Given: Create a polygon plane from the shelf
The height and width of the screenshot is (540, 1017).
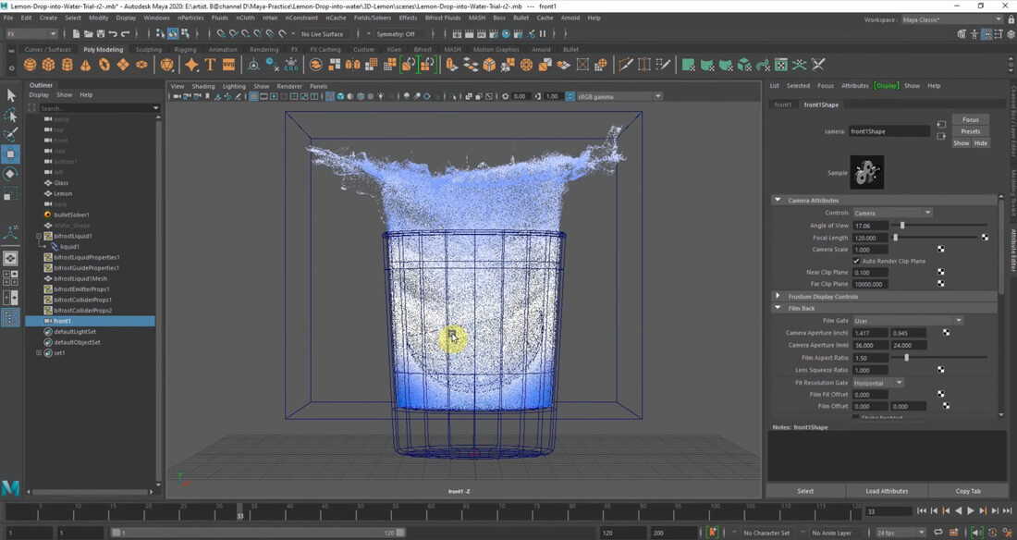Looking at the screenshot, I should pos(123,64).
